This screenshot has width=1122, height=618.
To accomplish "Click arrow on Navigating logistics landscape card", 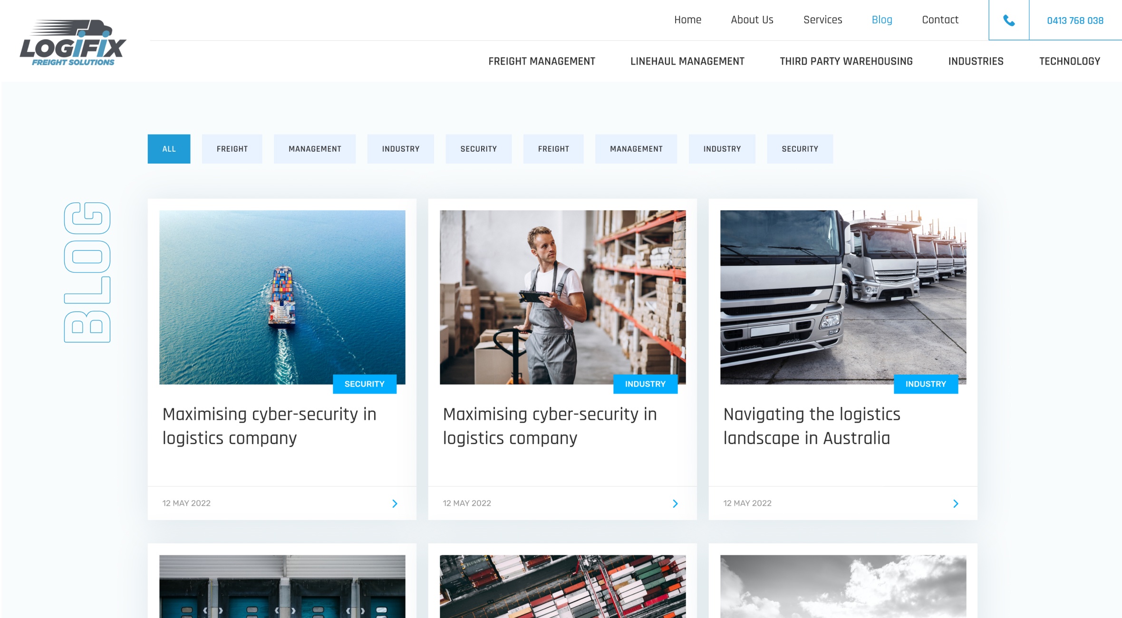I will tap(956, 503).
